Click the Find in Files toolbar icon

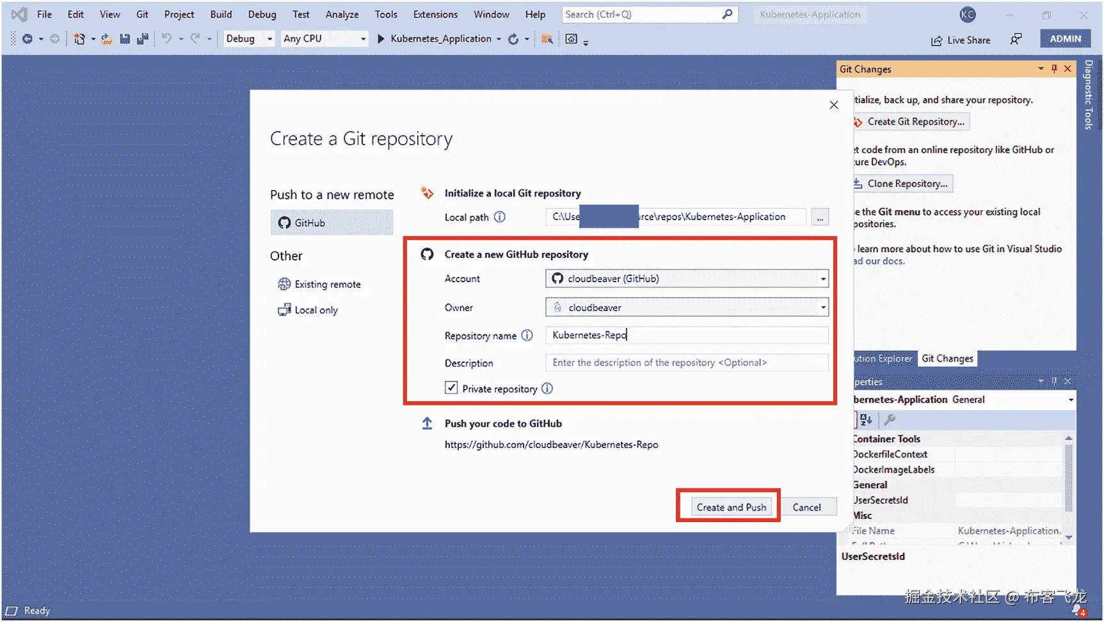click(547, 39)
